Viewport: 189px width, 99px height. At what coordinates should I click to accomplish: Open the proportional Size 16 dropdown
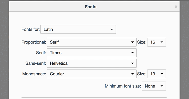[157, 42]
